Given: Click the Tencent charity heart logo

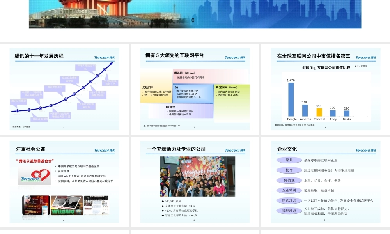Looking at the screenshot, I should [x=35, y=177].
